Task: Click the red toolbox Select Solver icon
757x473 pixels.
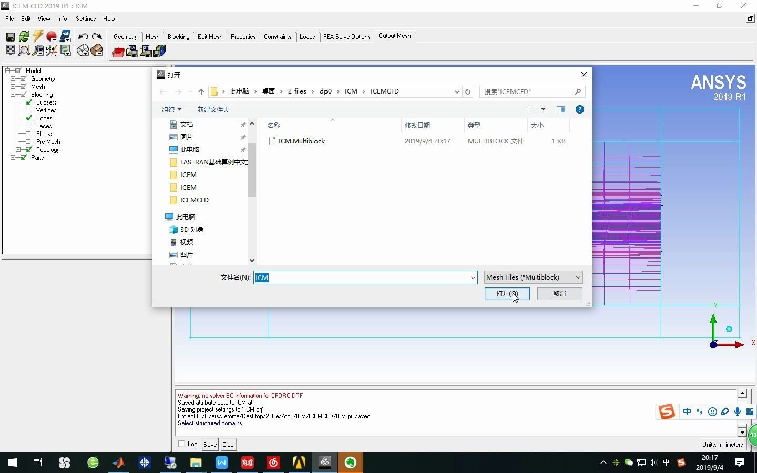Action: click(x=118, y=51)
